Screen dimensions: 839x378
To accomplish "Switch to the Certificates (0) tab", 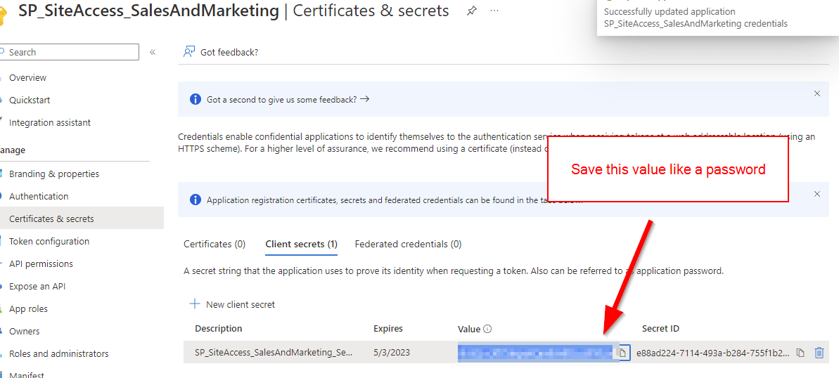I will 214,244.
